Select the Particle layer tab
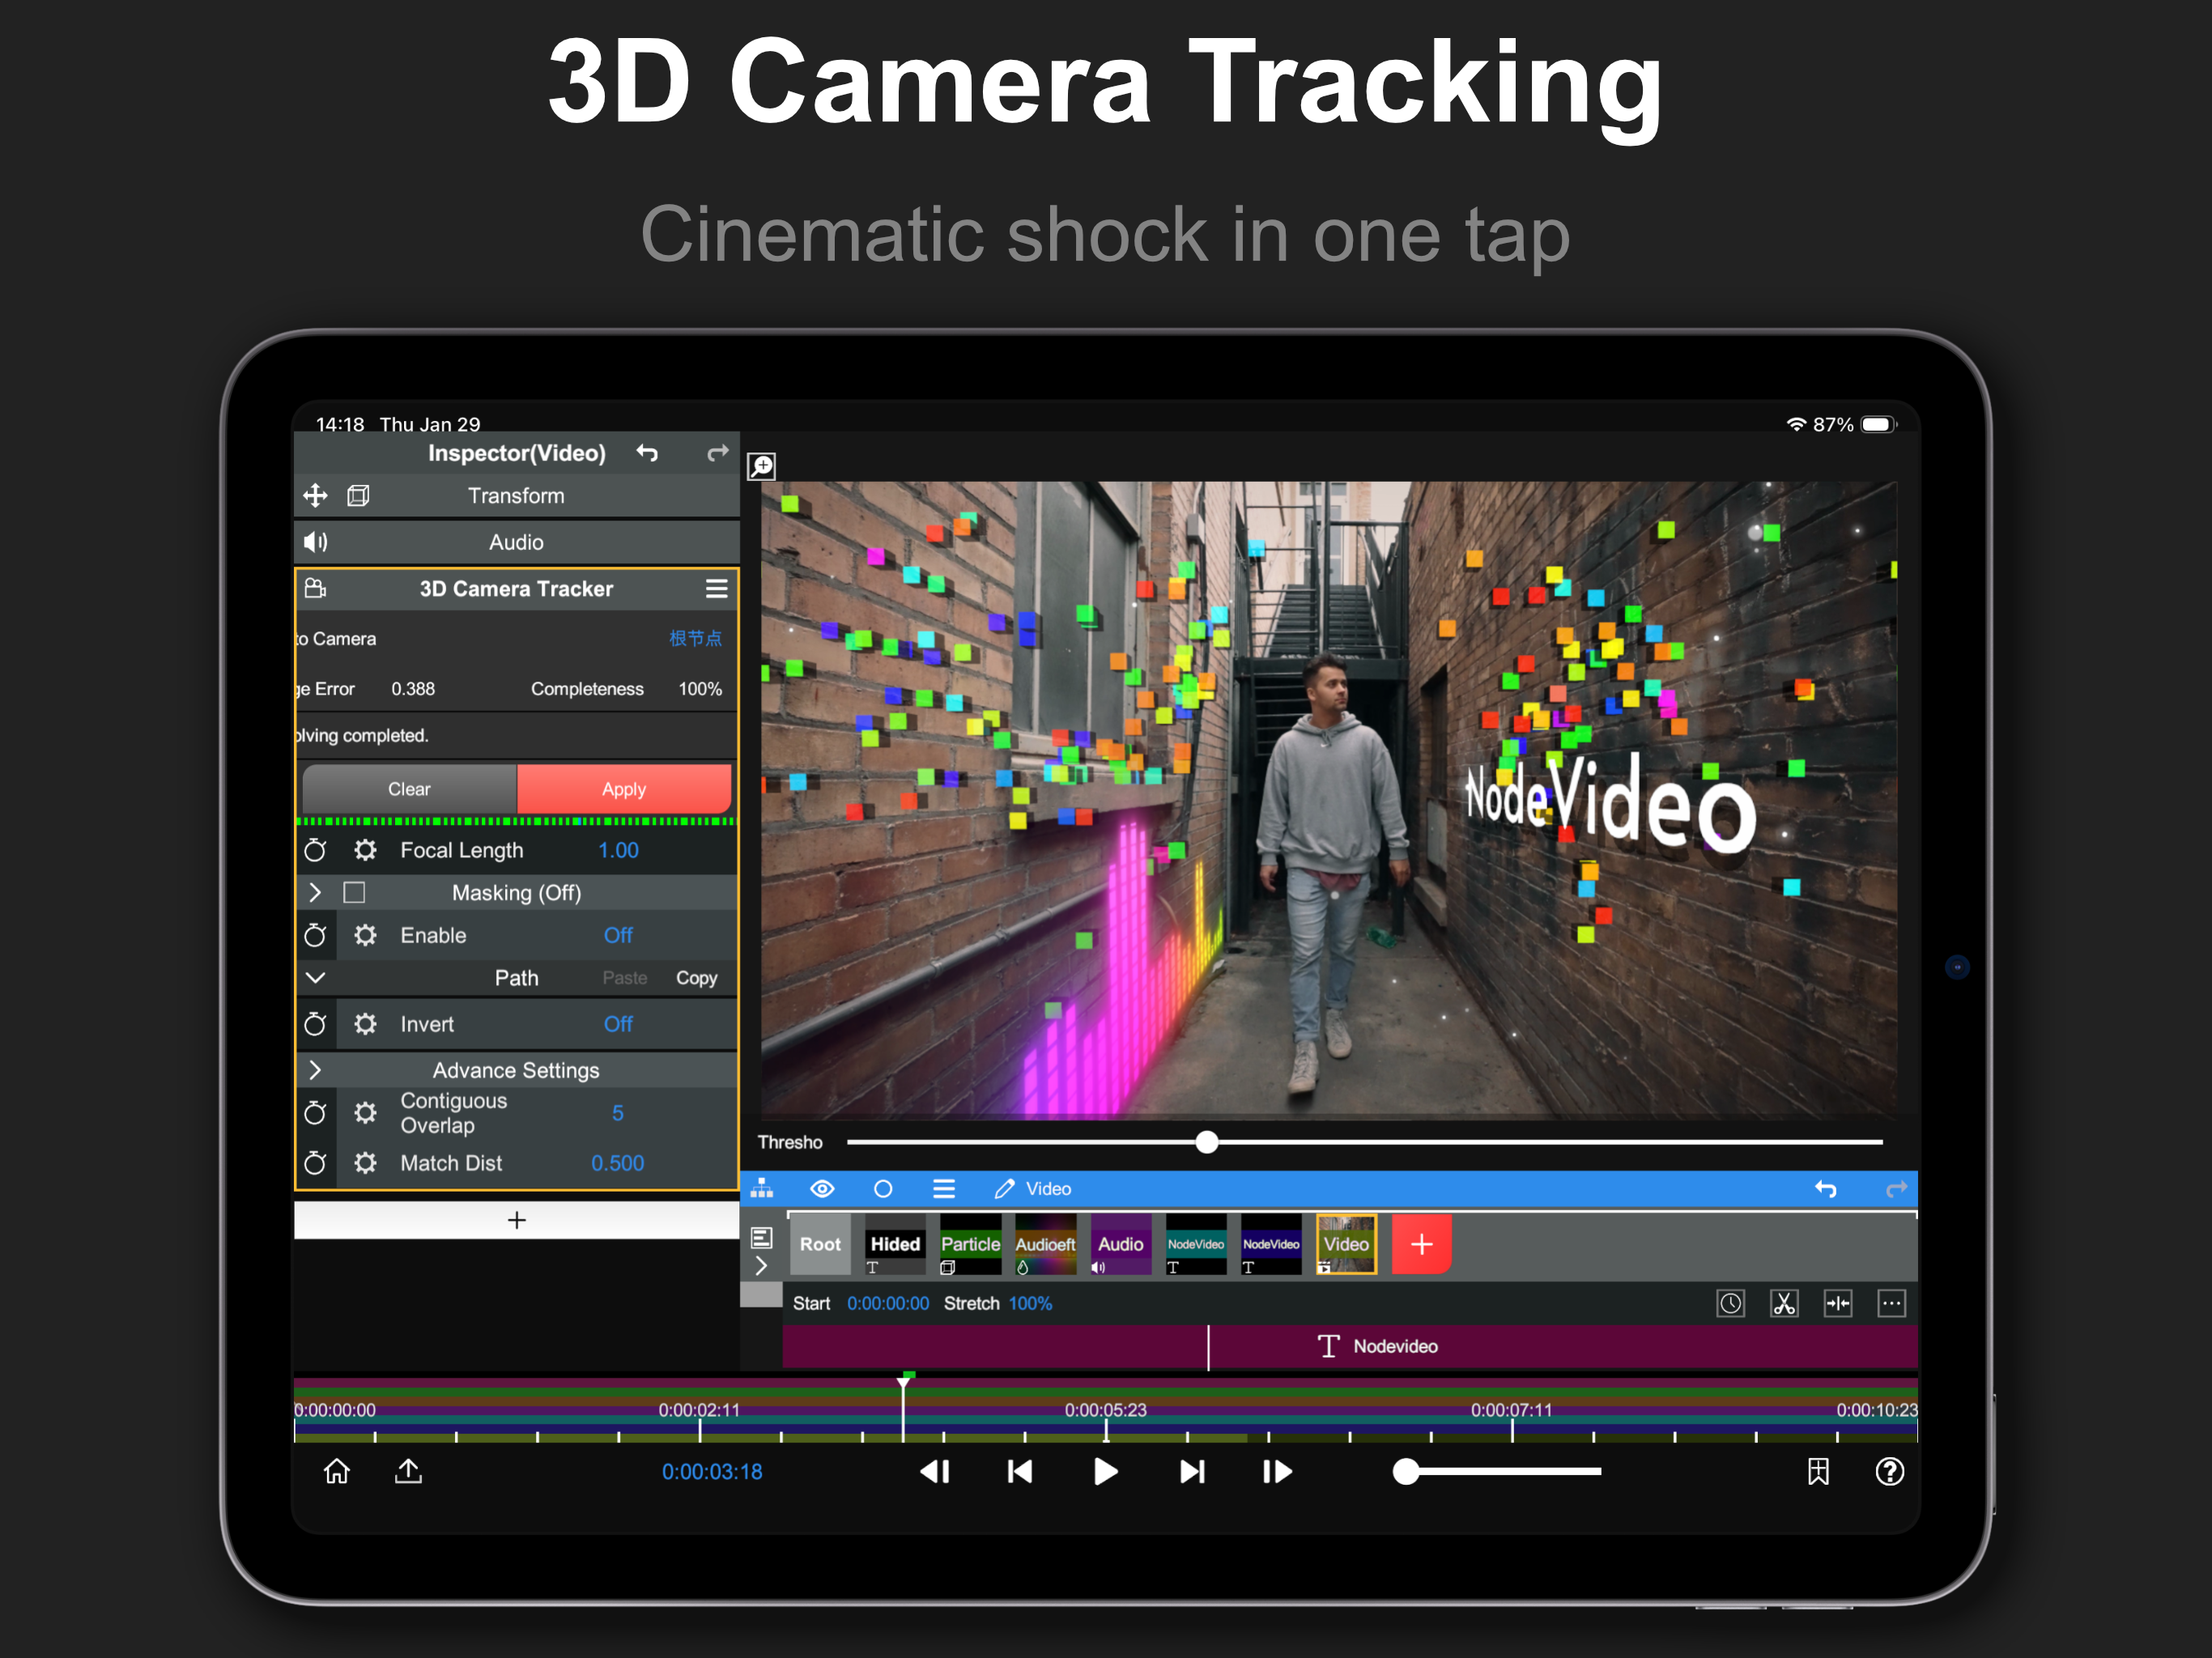Image resolution: width=2212 pixels, height=1658 pixels. coord(969,1244)
